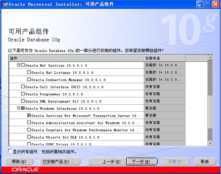Minimize the Oracle Universal Installer window
The height and width of the screenshot is (174, 221).
coord(199,4)
